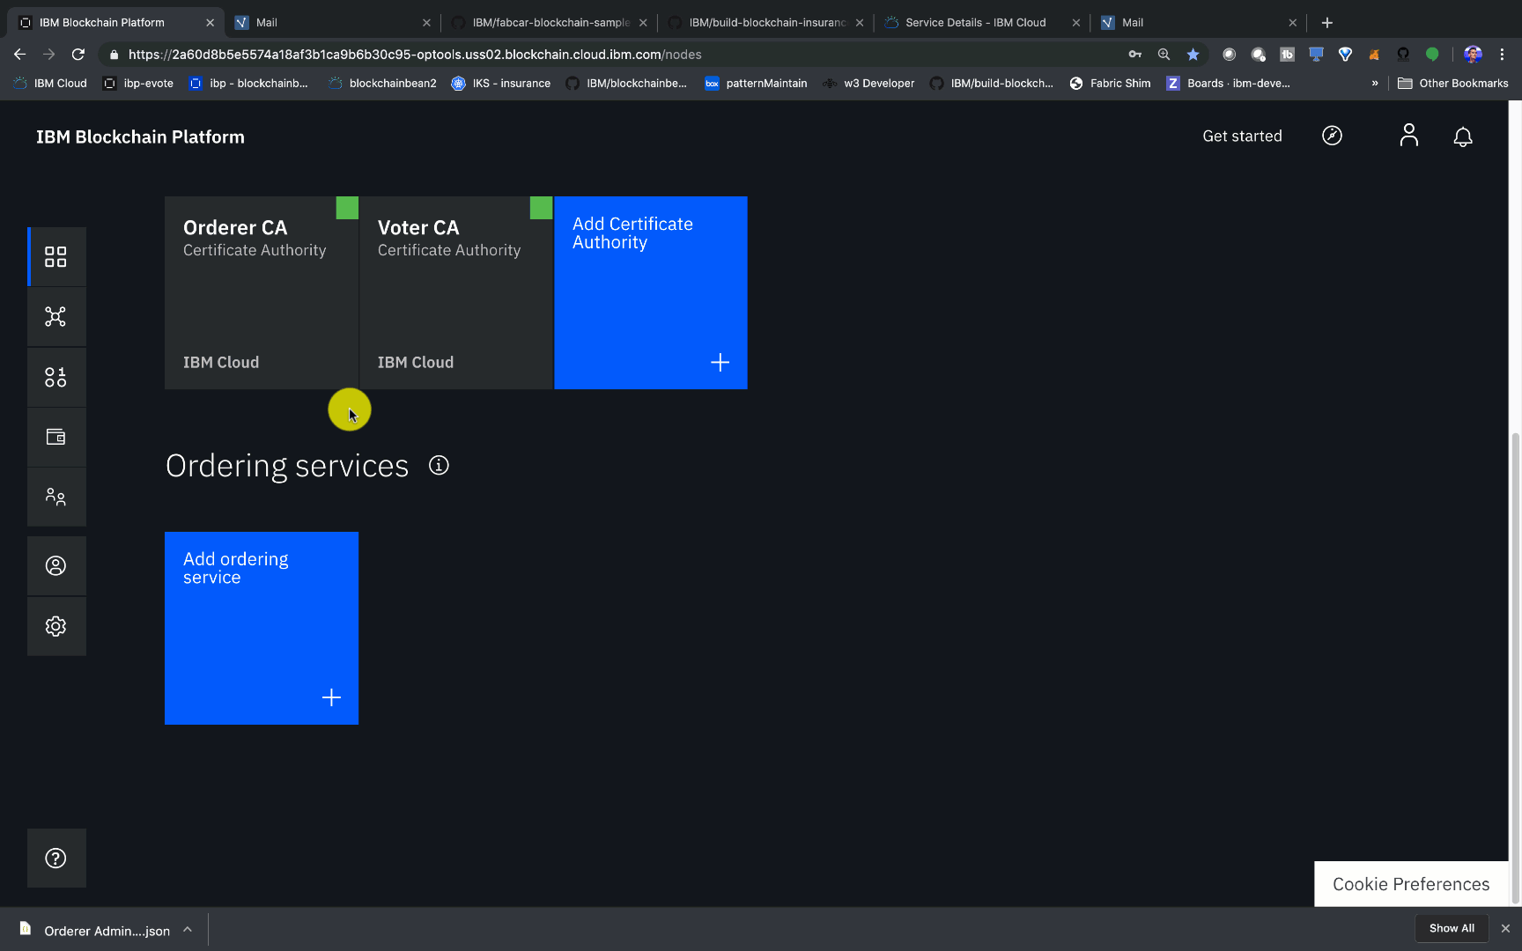
Task: Open the ibp-evote bookmark
Action: (x=138, y=84)
